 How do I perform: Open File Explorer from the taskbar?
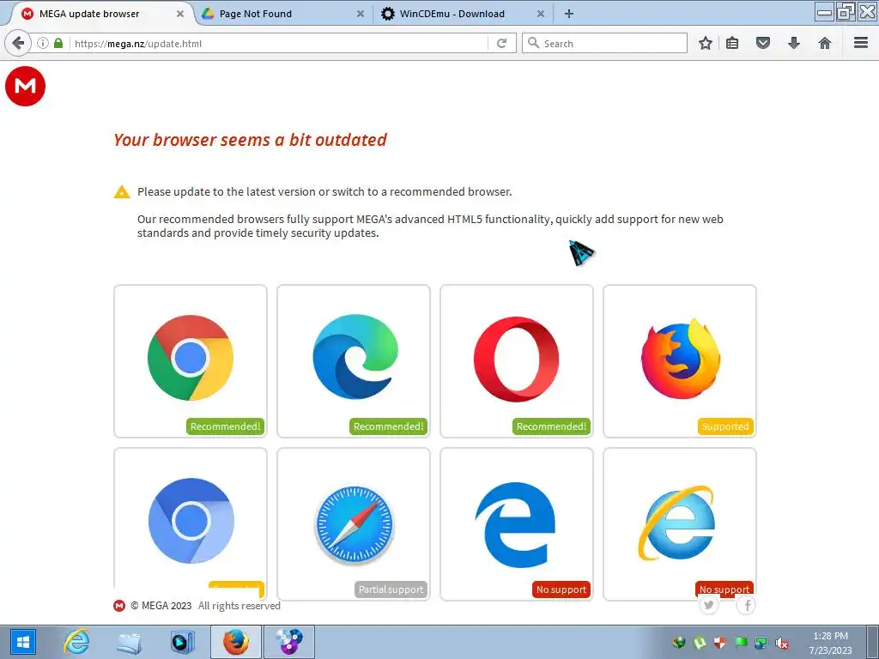click(129, 643)
